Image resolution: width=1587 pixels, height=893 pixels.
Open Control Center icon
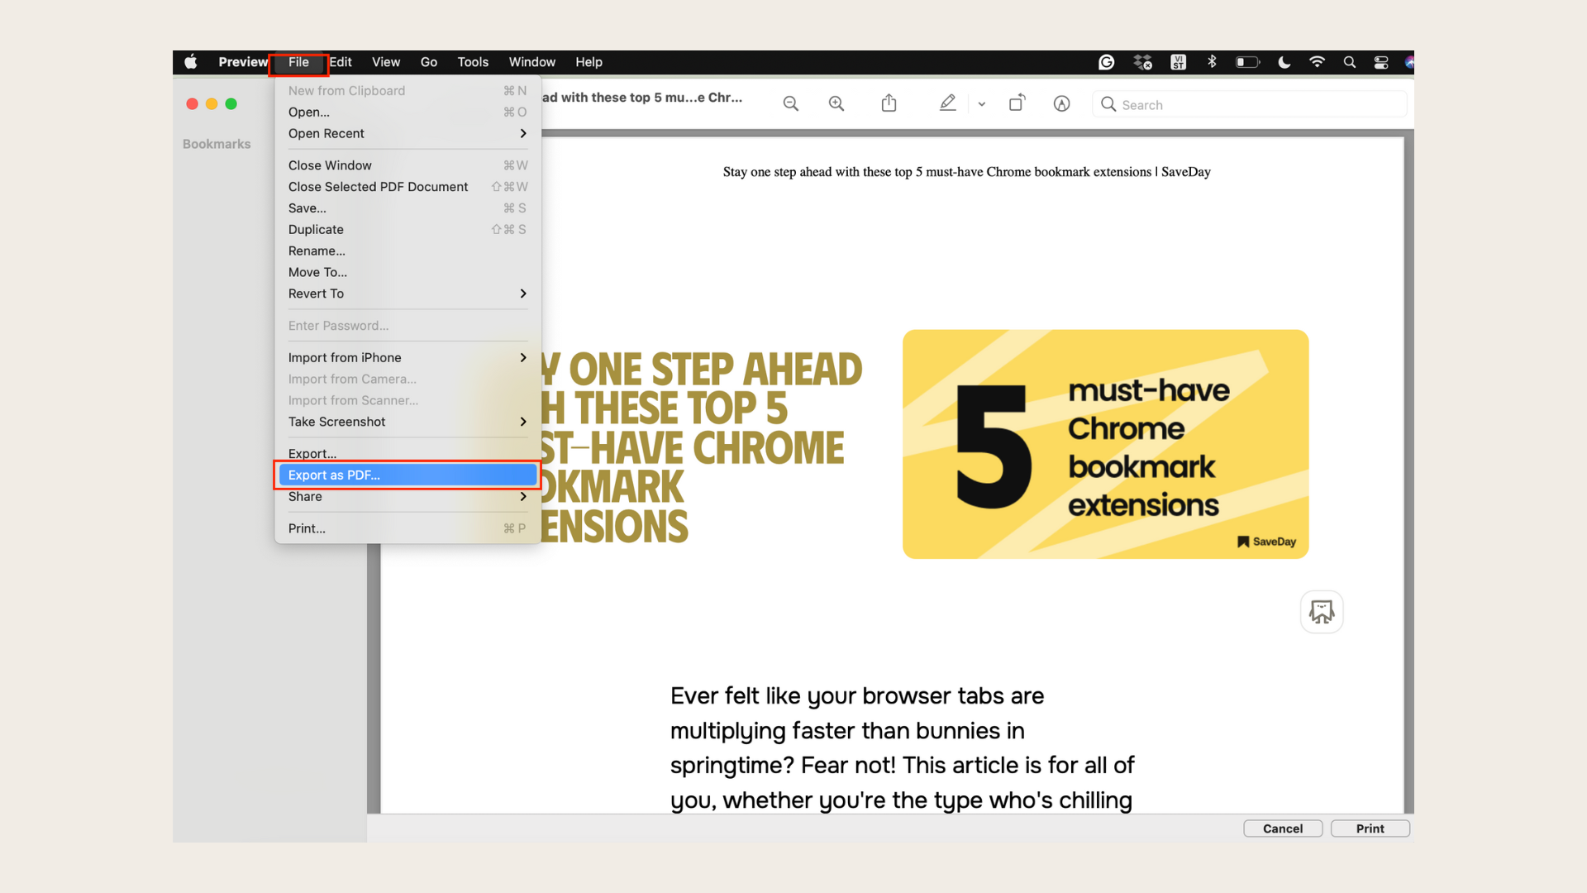coord(1381,62)
